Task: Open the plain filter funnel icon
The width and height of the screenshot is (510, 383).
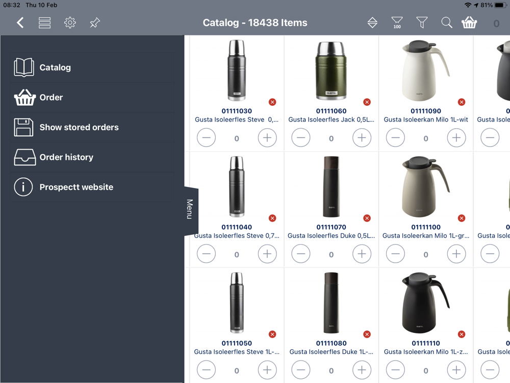Action: click(422, 22)
